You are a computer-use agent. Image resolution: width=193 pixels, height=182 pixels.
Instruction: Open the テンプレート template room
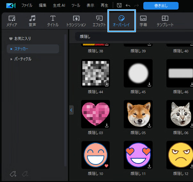click(x=165, y=21)
